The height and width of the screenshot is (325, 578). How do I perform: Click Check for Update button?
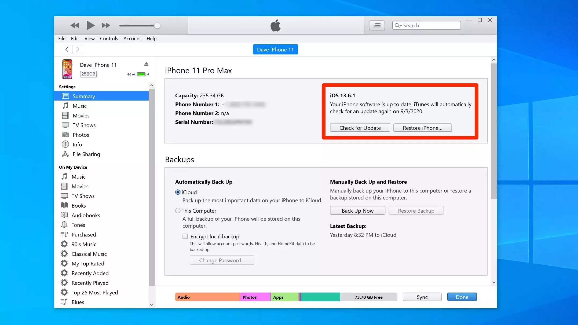(360, 128)
